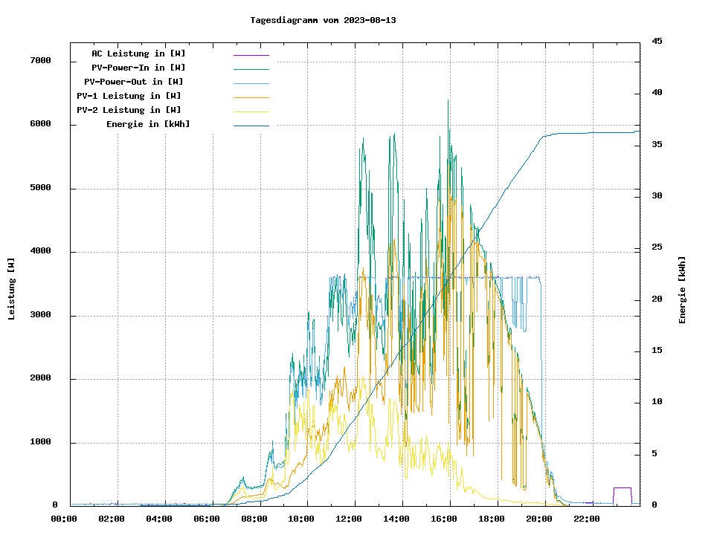Click the 00:00 label at the axis start
Screen dimensions: 714x535
pos(64,519)
